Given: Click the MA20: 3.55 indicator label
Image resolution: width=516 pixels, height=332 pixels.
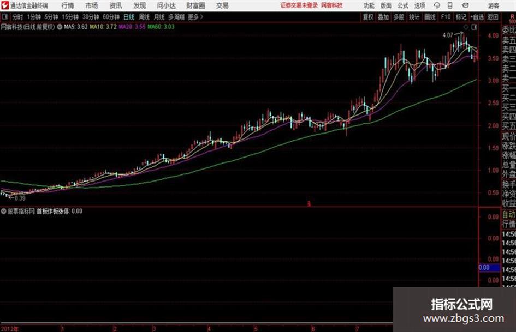Looking at the screenshot, I should (x=132, y=27).
